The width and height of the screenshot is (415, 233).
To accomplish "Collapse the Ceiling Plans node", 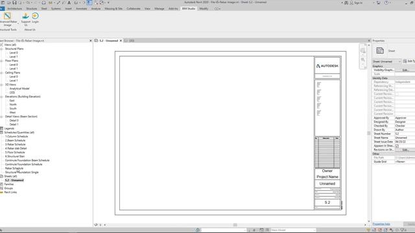I will tap(1, 72).
